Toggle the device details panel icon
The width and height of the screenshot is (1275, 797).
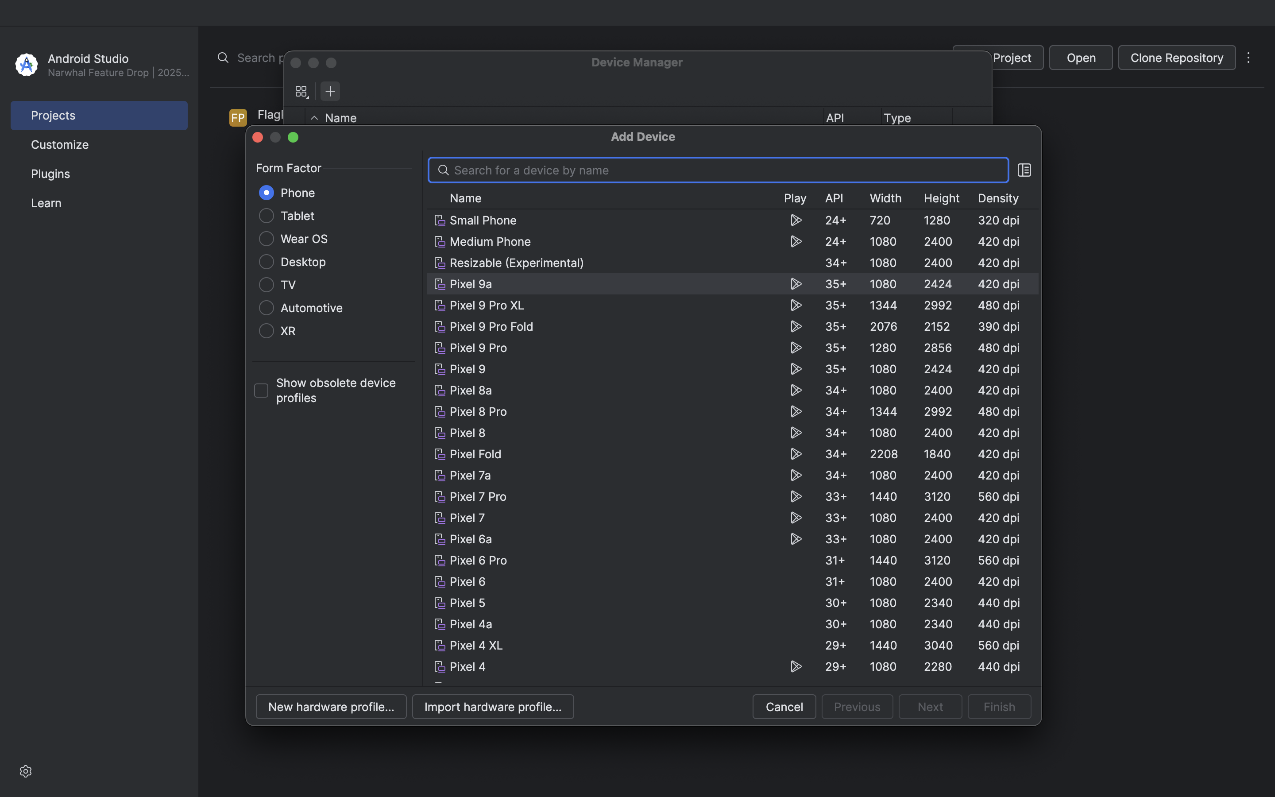tap(1024, 170)
